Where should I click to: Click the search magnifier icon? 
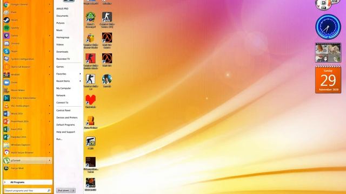[x=49, y=190]
